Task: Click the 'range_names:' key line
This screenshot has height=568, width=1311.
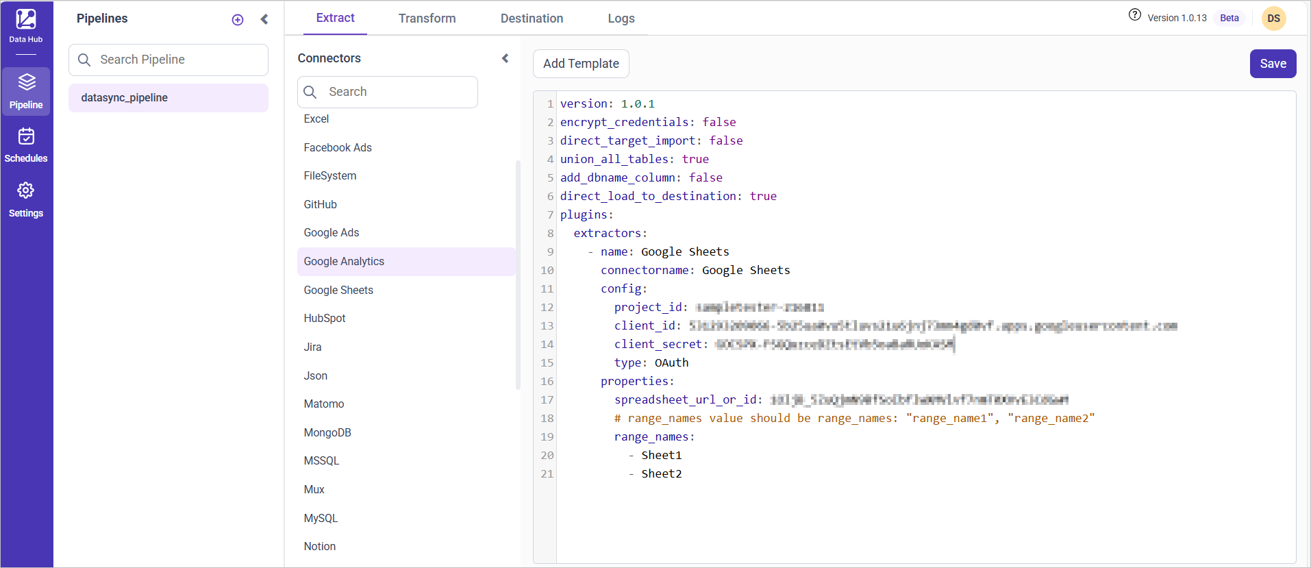Action: (x=655, y=437)
